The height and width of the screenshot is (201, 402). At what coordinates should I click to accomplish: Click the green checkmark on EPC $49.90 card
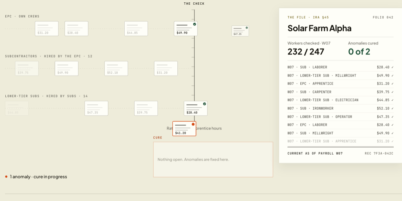[x=194, y=24]
